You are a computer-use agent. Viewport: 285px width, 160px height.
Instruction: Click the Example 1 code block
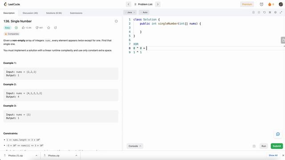61,74
